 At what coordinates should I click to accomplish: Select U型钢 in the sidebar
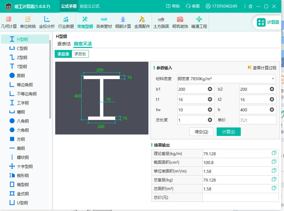[25, 203]
